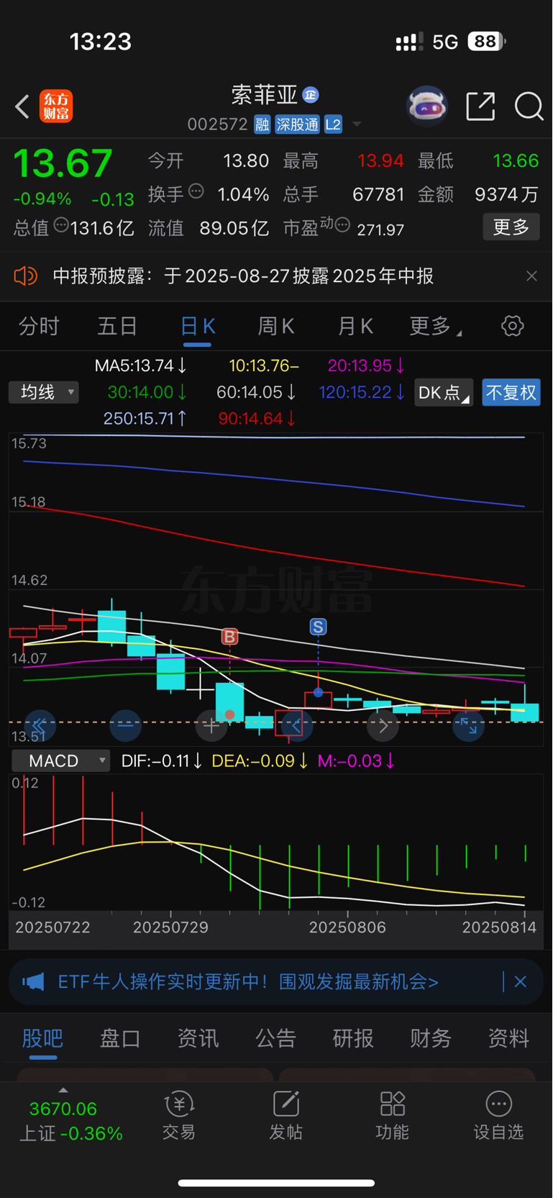Tap the 120:15.22 moving average label
The width and height of the screenshot is (553, 1198).
point(362,392)
